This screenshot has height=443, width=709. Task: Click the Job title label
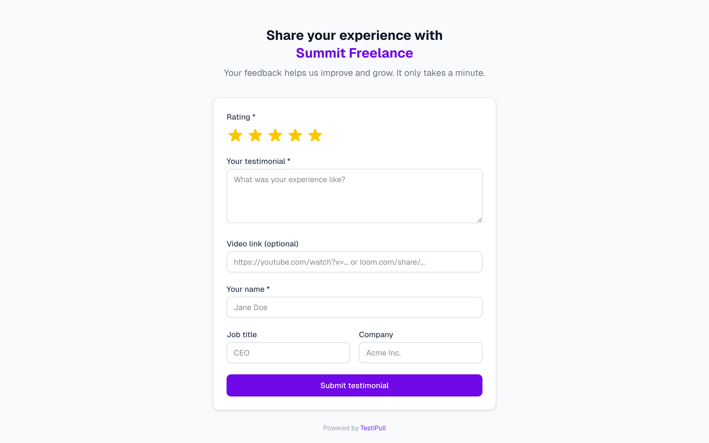click(242, 334)
